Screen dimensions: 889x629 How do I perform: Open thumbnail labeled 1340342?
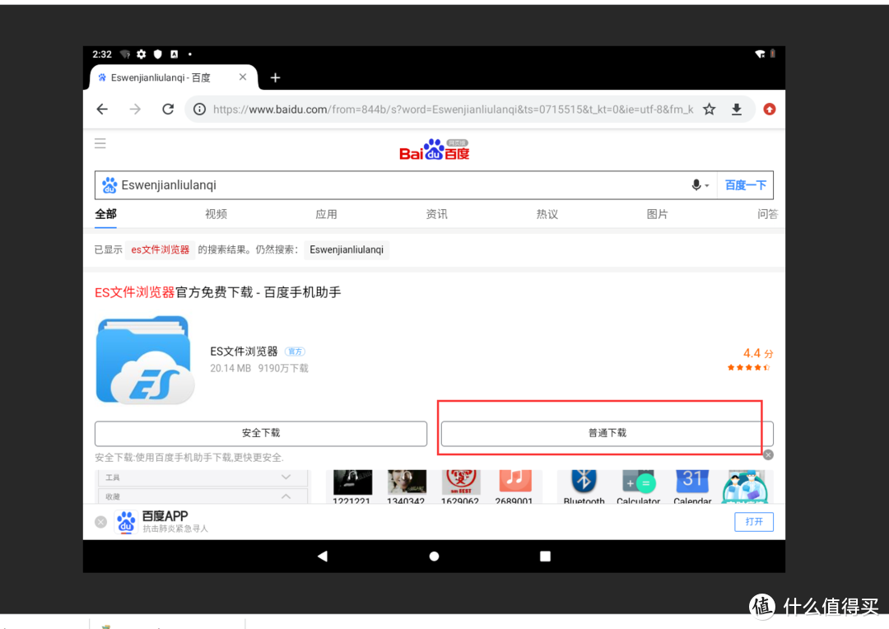click(x=407, y=482)
